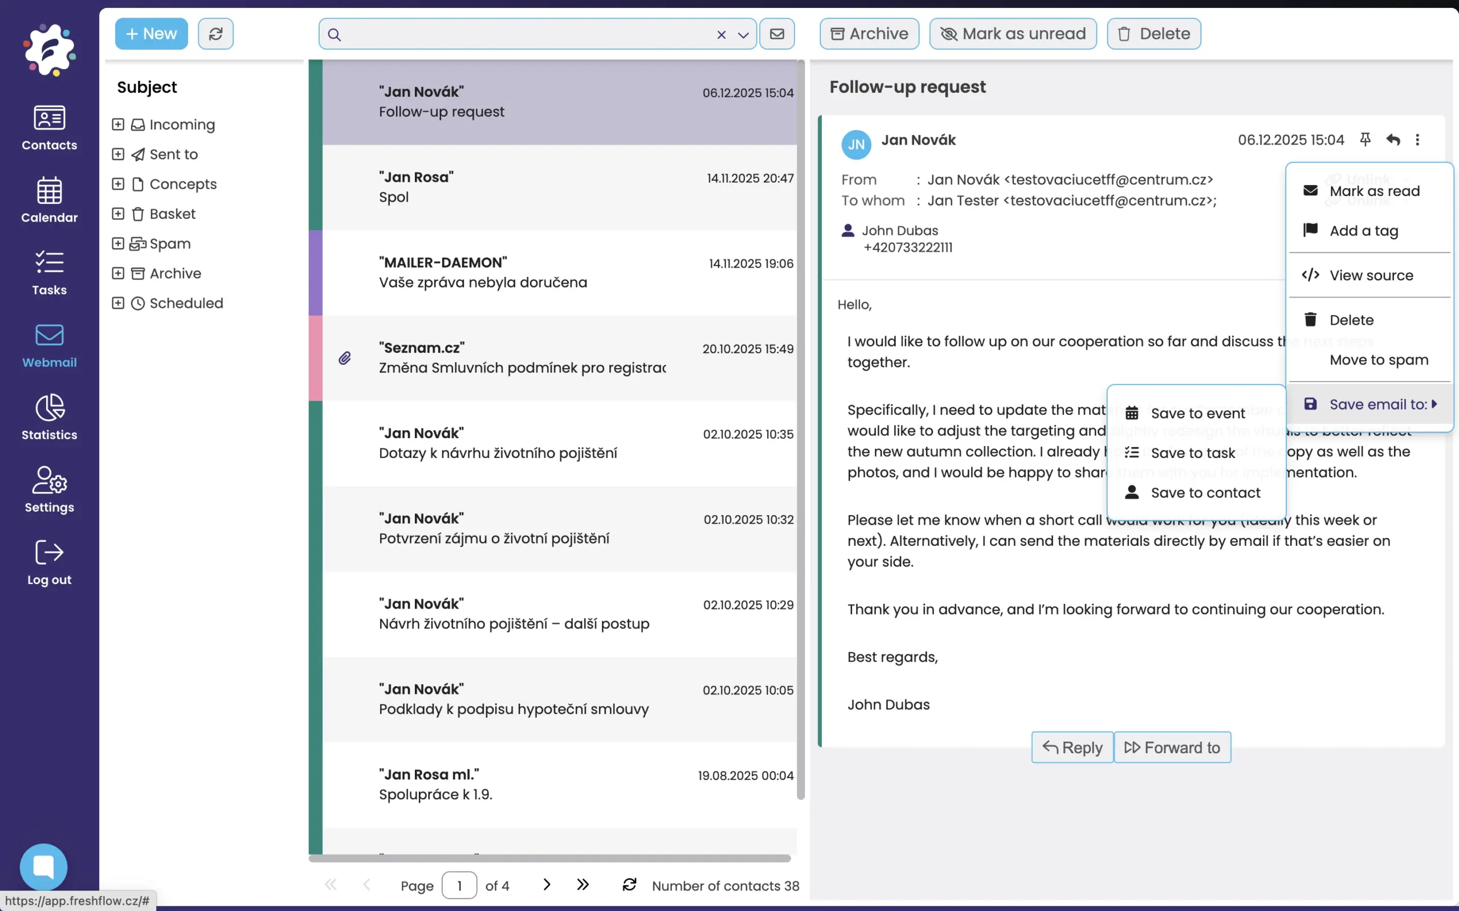1459x911 pixels.
Task: Open the chat bubble widget at the bottom left
Action: pos(43,867)
